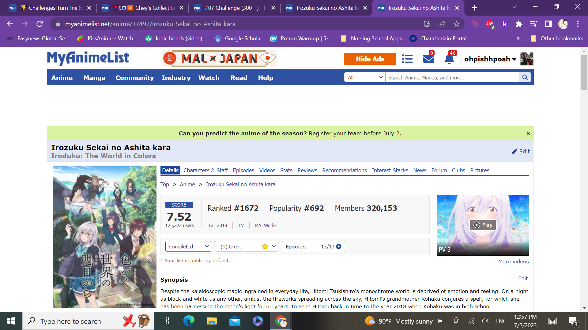Screen dimensions: 588x330
Task: Click the search magnifier button
Action: tap(525, 77)
